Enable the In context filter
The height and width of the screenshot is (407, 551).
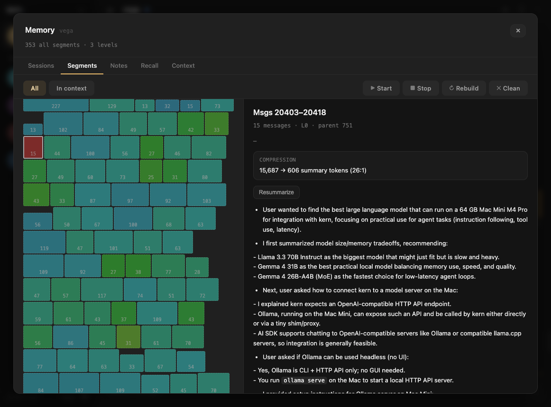pyautogui.click(x=71, y=88)
